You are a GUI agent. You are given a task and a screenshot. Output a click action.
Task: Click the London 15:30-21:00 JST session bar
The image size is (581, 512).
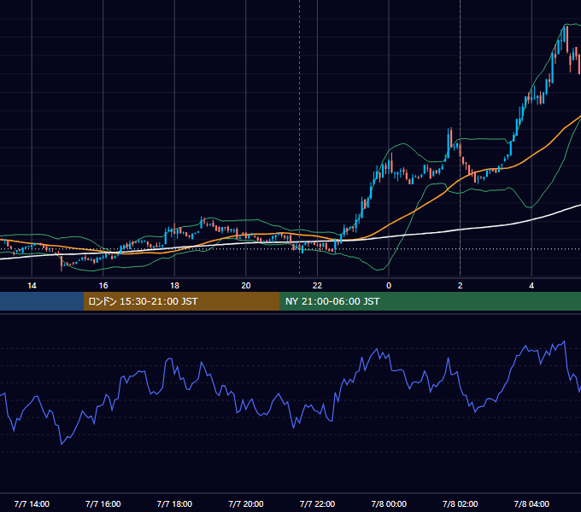[x=181, y=301]
